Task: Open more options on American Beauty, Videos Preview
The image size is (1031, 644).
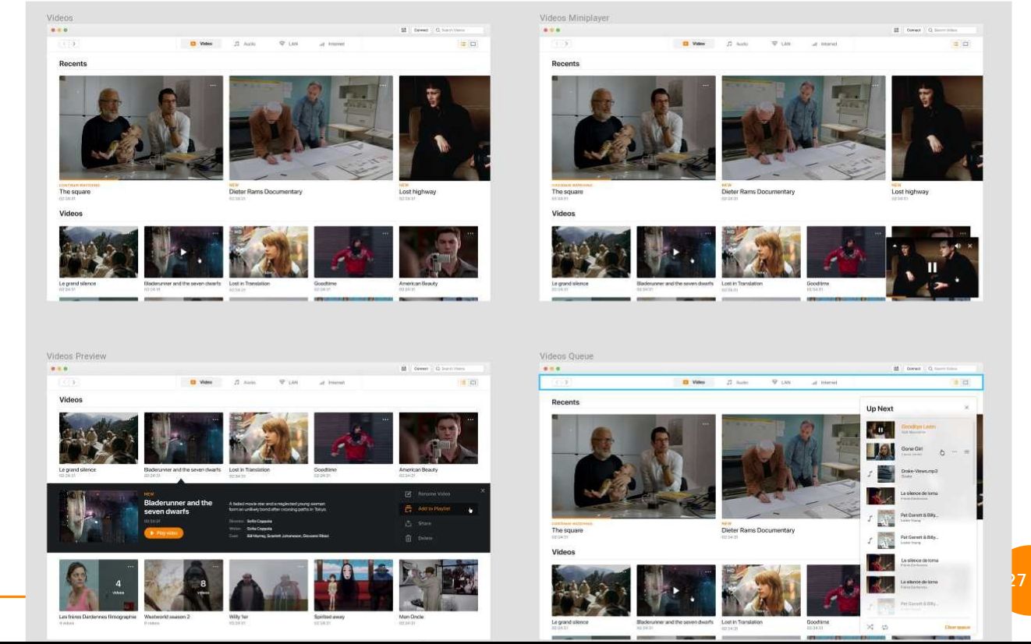Action: 470,420
